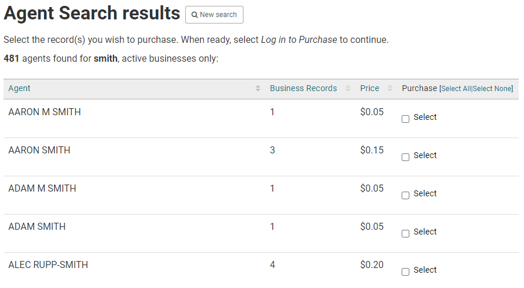Sort by Business Records sort arrows

348,88
